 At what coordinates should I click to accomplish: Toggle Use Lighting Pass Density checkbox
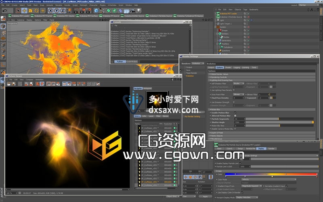(234, 90)
